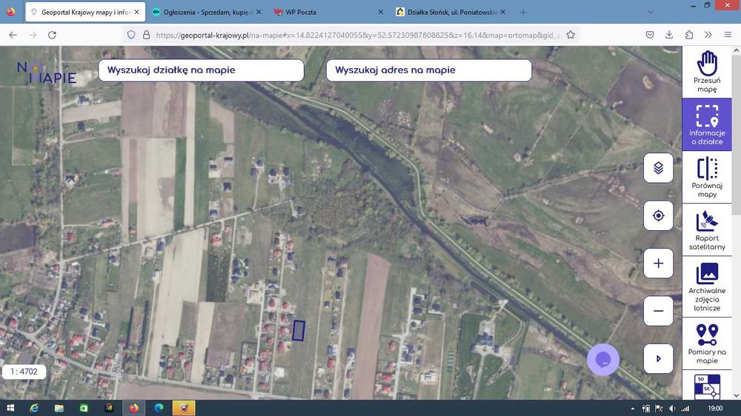Open the Windows Start menu

(x=10, y=408)
